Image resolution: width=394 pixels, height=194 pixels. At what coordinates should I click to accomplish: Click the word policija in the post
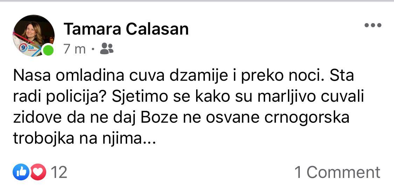click(72, 97)
